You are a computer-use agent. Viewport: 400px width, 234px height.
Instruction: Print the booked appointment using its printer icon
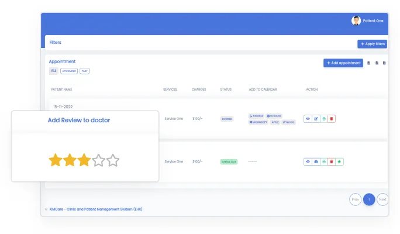[x=324, y=119]
